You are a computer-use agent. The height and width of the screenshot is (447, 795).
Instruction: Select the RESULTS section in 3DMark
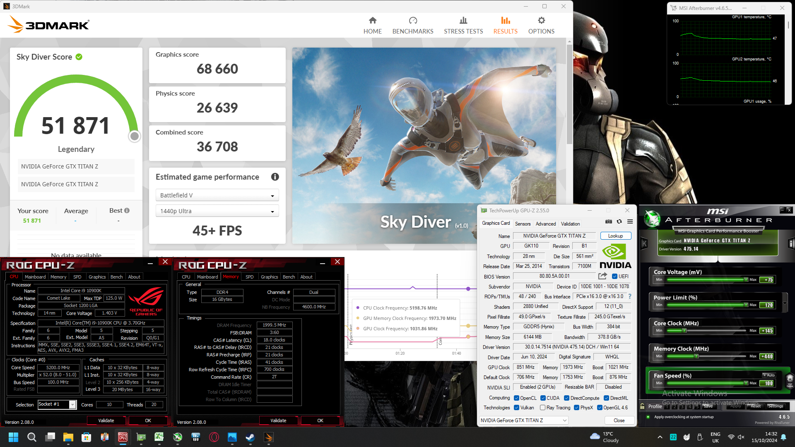[x=505, y=25]
